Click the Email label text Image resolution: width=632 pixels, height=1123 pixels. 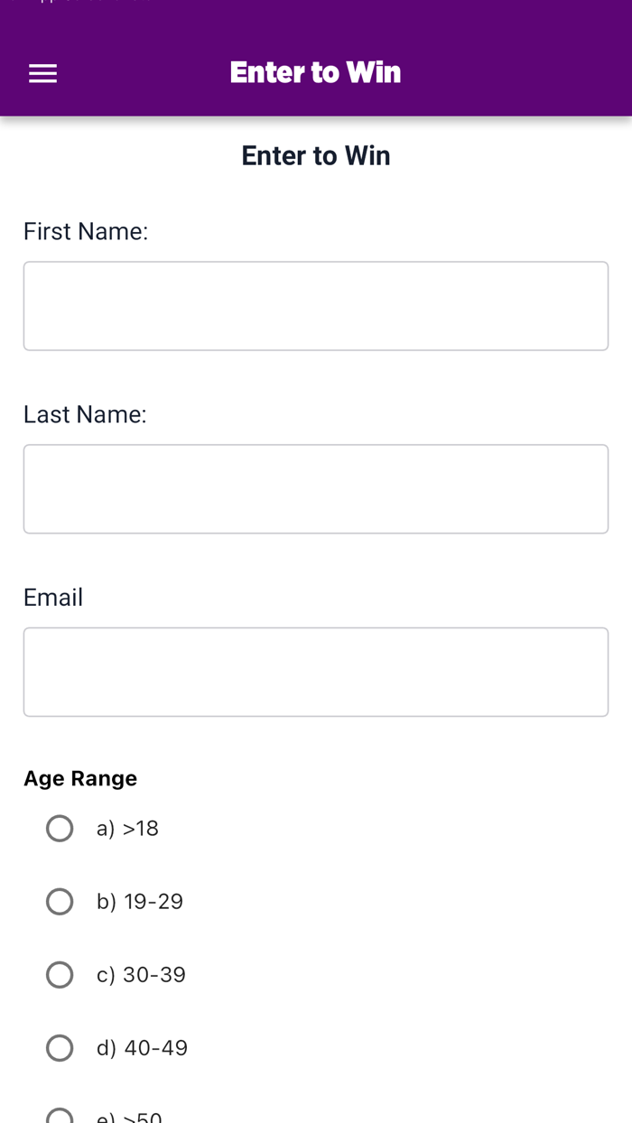click(53, 598)
